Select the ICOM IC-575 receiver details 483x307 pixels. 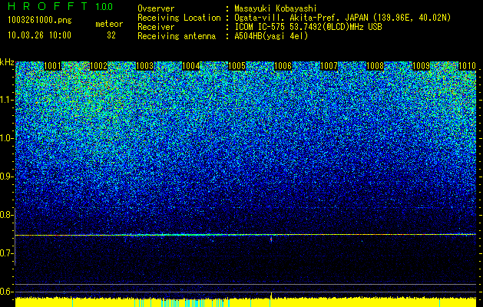point(309,27)
